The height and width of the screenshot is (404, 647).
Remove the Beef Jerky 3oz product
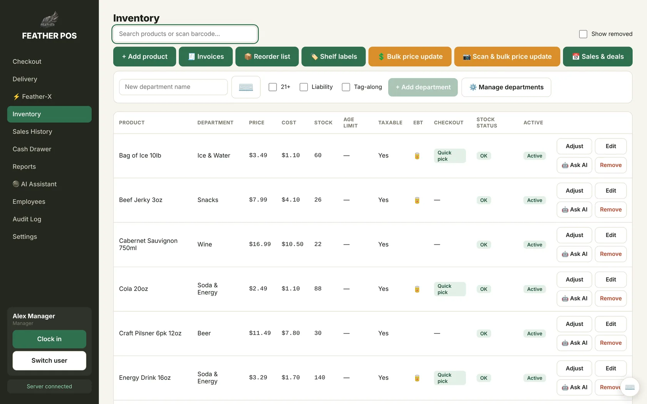click(611, 210)
